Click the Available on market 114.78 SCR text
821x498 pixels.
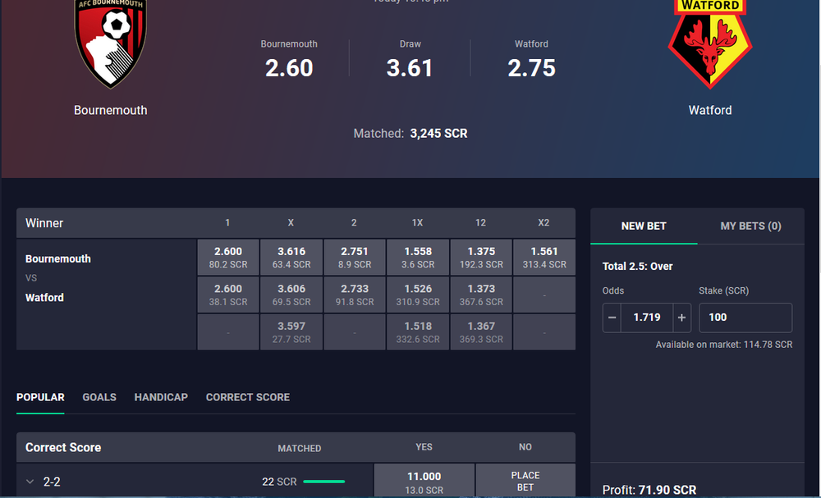tap(724, 345)
